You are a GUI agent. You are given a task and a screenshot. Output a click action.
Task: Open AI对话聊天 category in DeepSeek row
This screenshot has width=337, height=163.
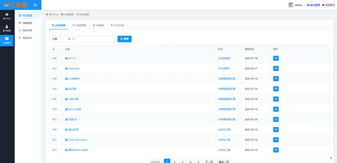(x=224, y=69)
